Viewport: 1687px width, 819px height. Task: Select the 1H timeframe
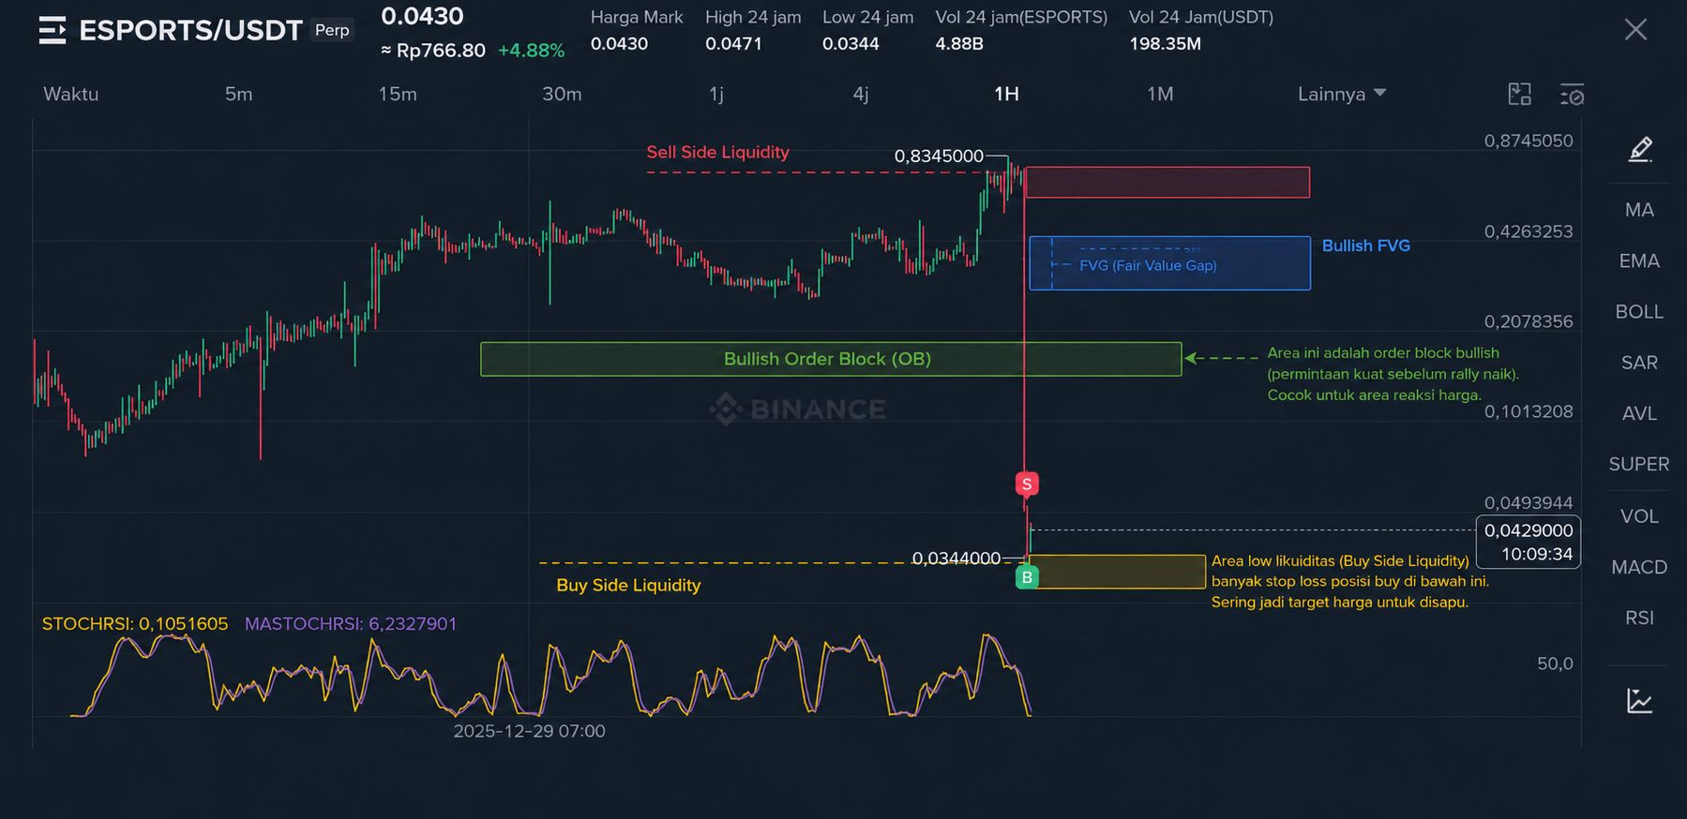1006,94
